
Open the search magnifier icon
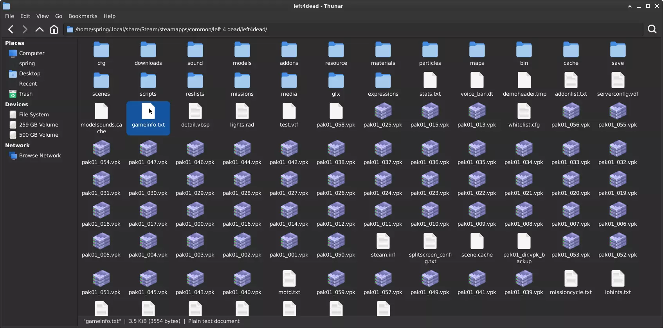(x=652, y=29)
